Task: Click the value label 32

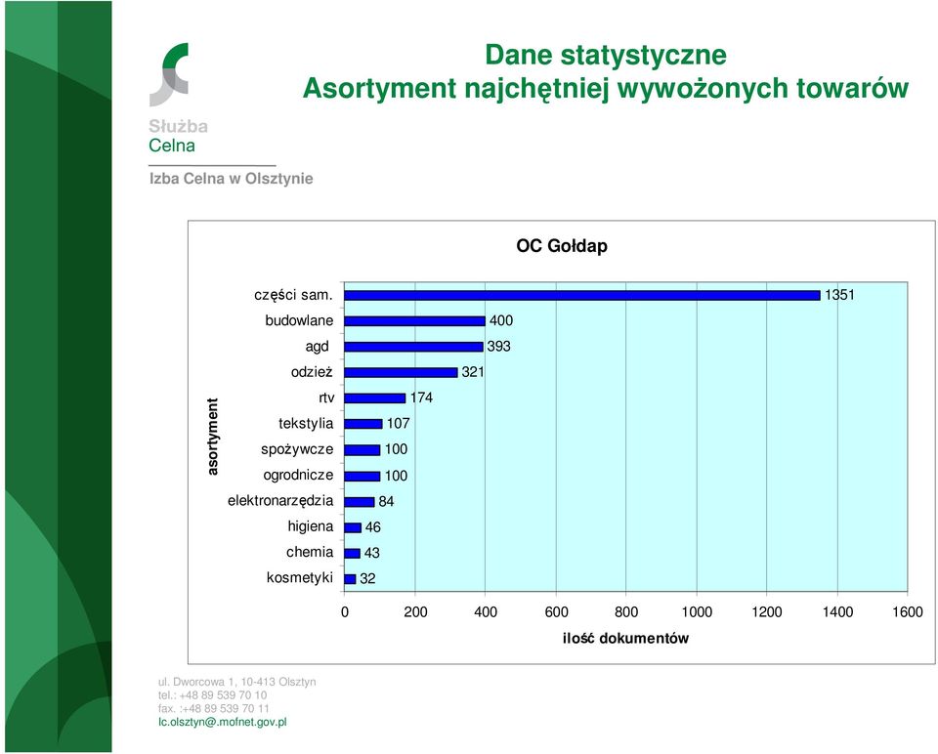Action: [367, 579]
